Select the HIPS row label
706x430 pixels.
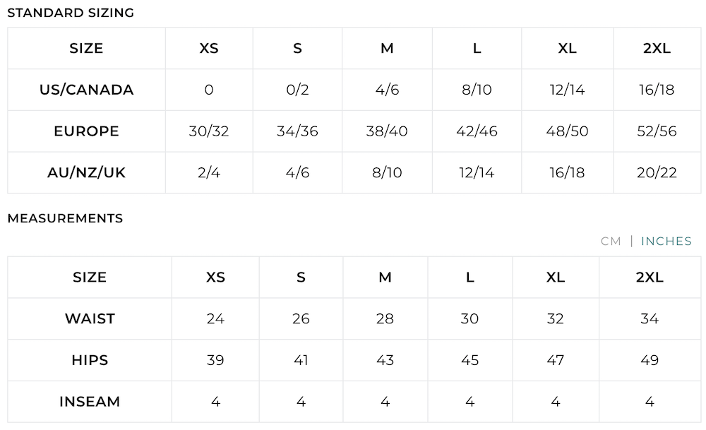(90, 360)
